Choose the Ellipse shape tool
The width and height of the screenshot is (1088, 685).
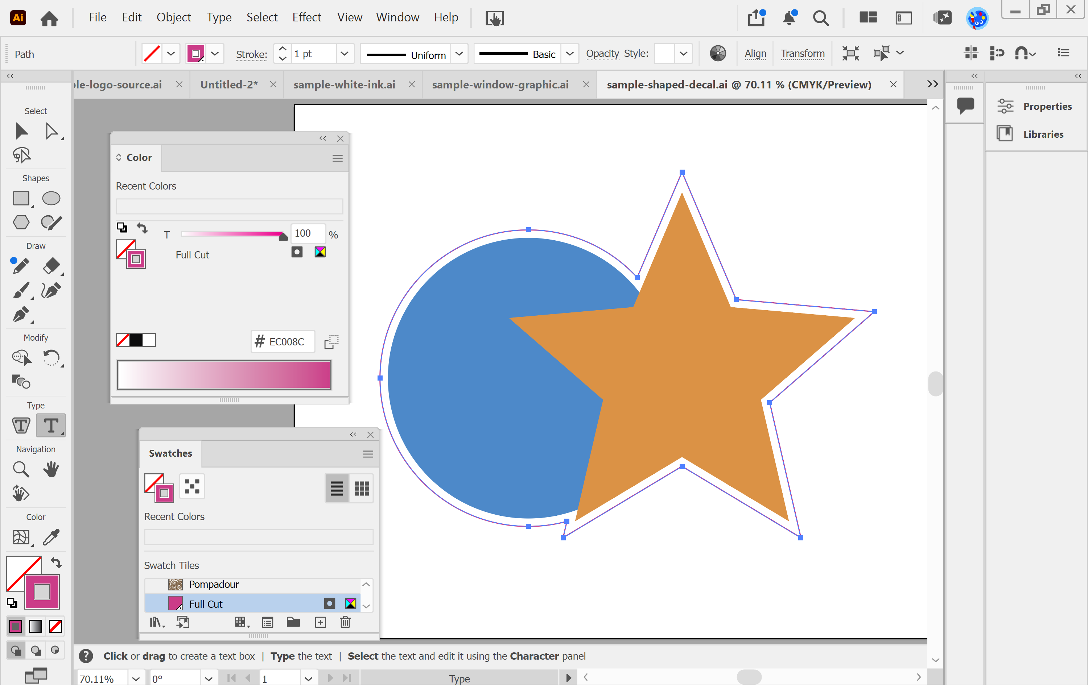[x=51, y=198]
